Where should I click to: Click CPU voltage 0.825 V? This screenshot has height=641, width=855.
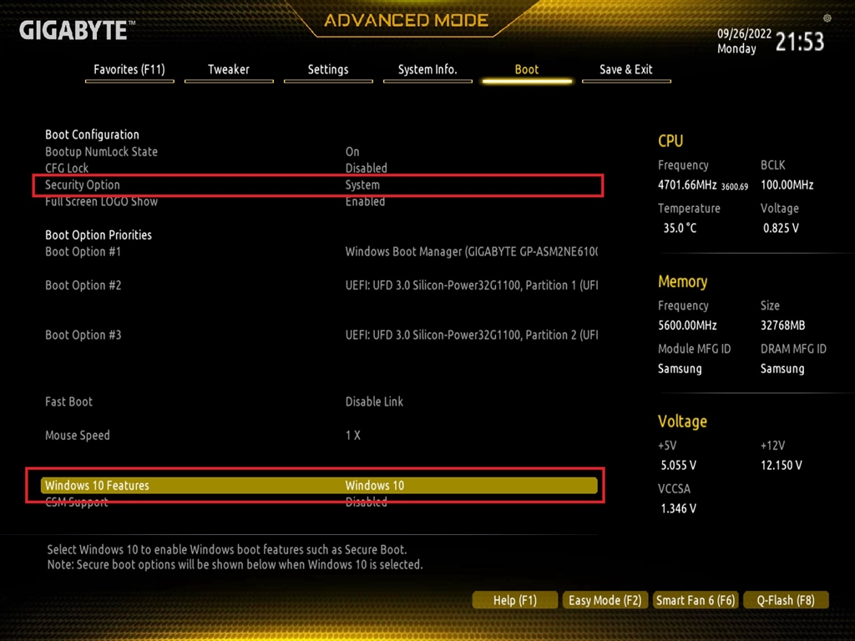click(x=781, y=228)
